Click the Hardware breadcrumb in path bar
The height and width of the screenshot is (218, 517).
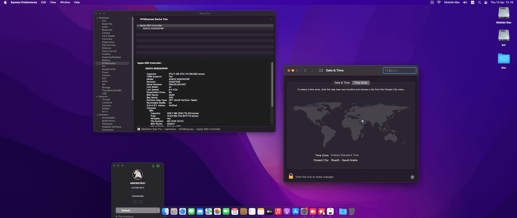(170, 129)
